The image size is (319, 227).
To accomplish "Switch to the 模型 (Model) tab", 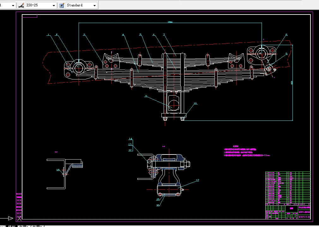I will (12, 226).
